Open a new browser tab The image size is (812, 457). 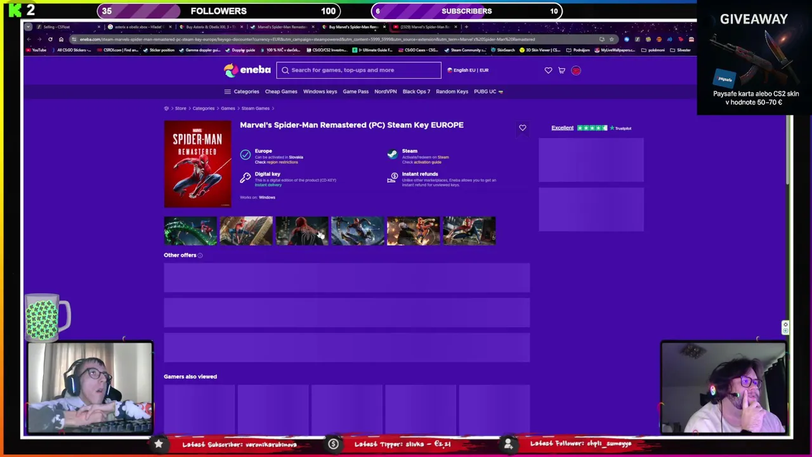[466, 27]
